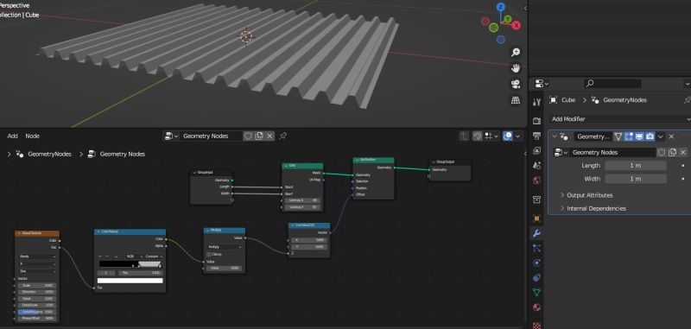
Task: Enable Clamp checkbox in Multiply node
Action: click(x=209, y=254)
